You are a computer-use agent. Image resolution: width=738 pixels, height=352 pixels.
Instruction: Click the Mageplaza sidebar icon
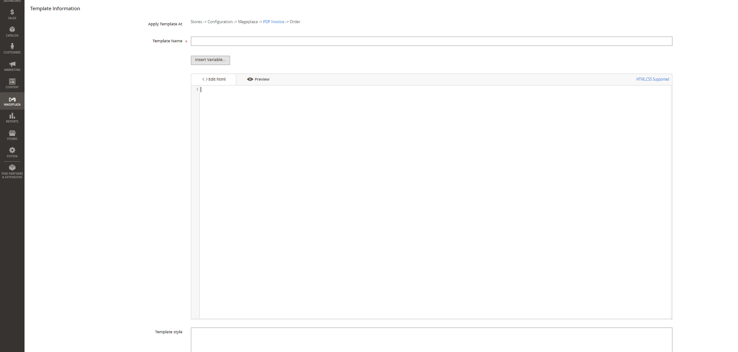12,101
